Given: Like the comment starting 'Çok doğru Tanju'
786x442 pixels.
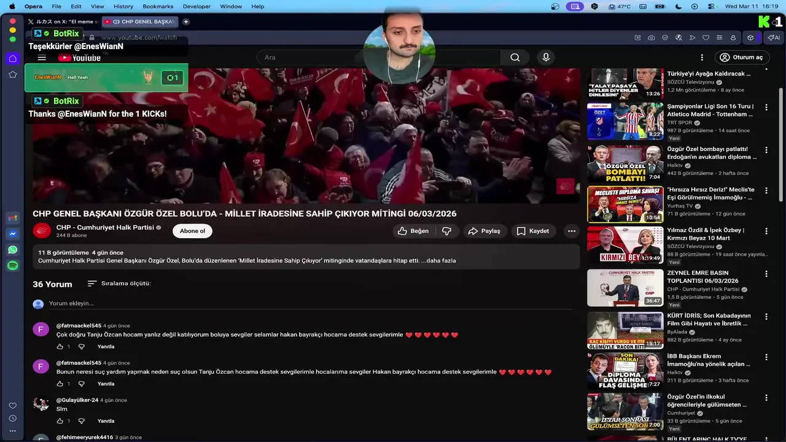Looking at the screenshot, I should click(60, 347).
